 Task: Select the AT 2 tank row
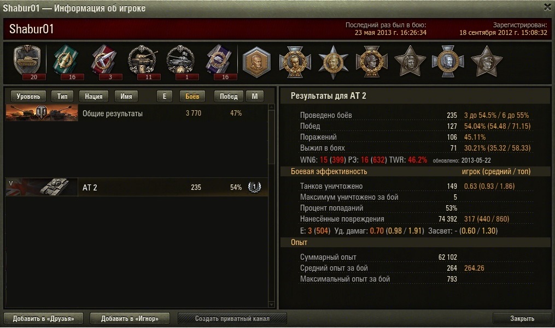137,187
